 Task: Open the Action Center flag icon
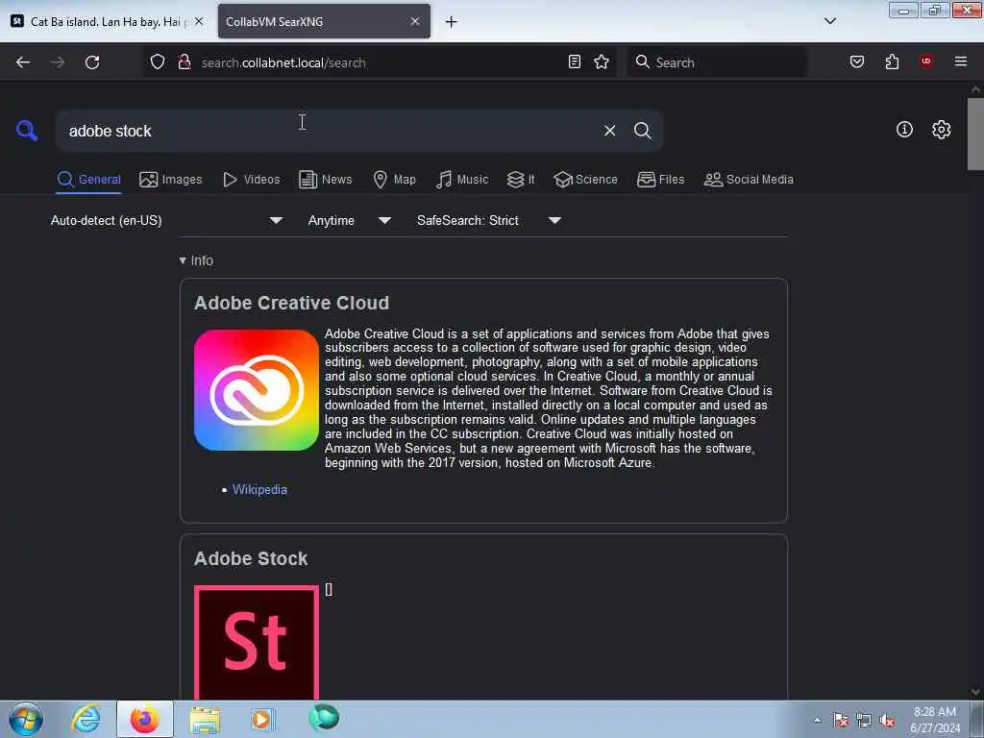pos(841,720)
